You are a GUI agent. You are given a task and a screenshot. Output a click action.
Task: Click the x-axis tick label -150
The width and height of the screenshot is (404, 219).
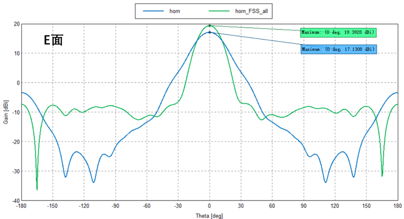pyautogui.click(x=53, y=206)
